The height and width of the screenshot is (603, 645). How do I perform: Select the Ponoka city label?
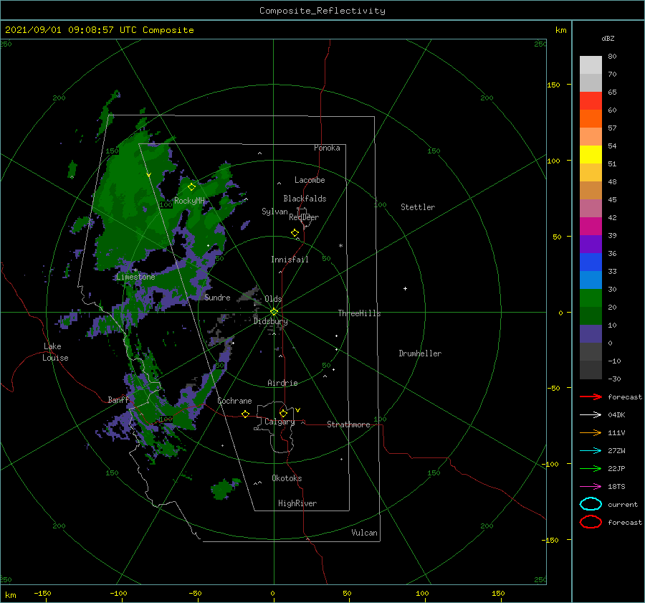[x=327, y=148]
